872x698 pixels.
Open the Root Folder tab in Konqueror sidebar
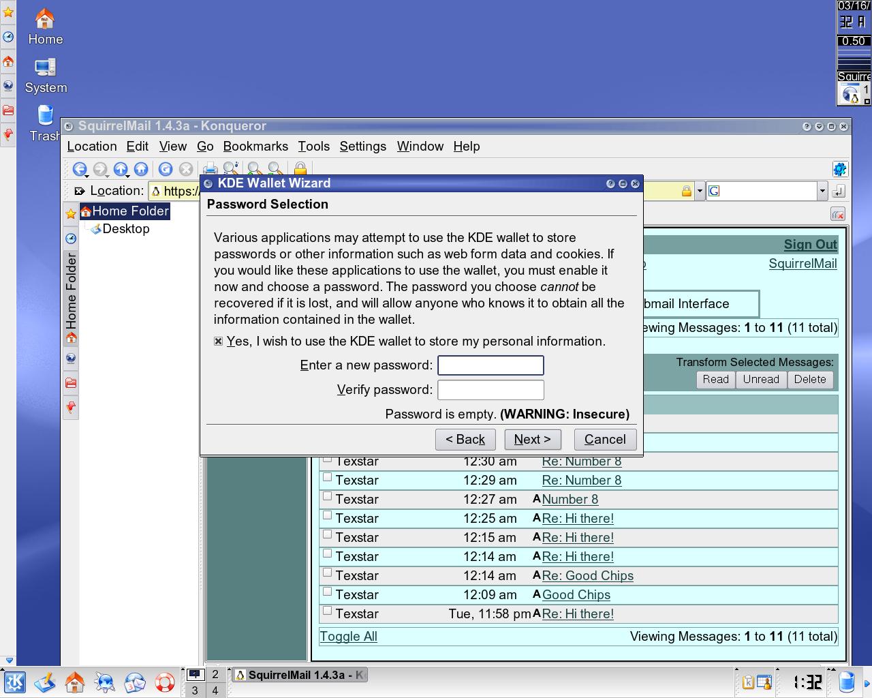(x=71, y=383)
